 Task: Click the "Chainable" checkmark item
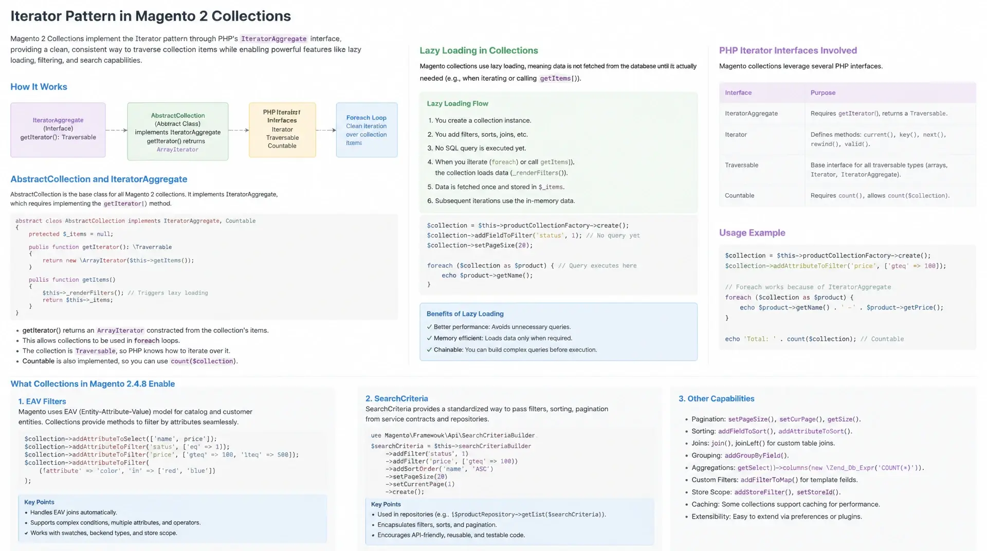point(511,350)
